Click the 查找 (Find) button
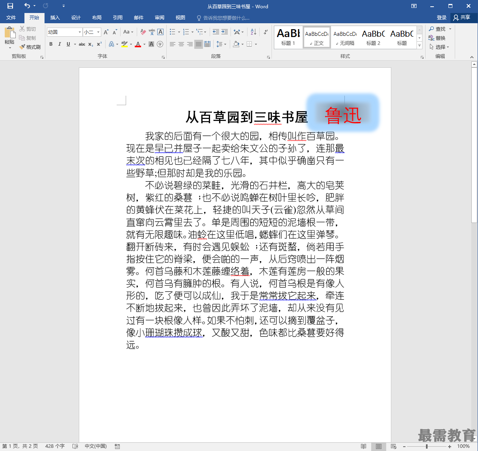Screen dimensions: 478x451 tap(438, 29)
